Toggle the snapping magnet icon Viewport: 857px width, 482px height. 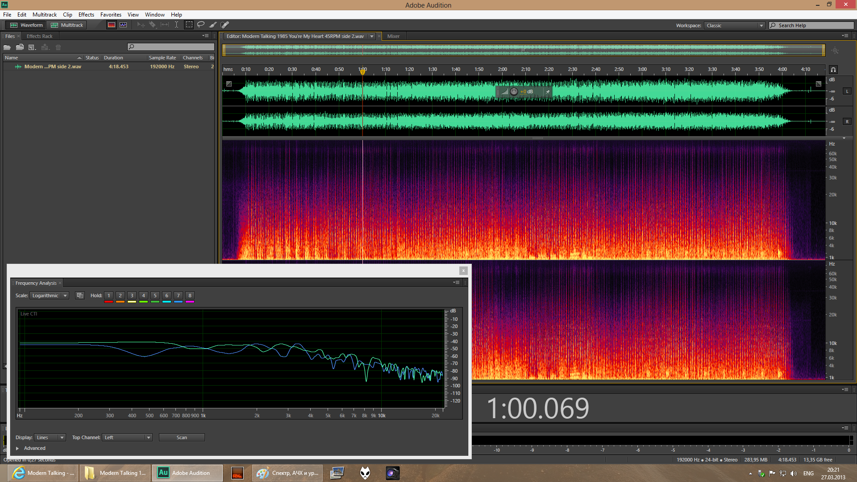tap(833, 70)
